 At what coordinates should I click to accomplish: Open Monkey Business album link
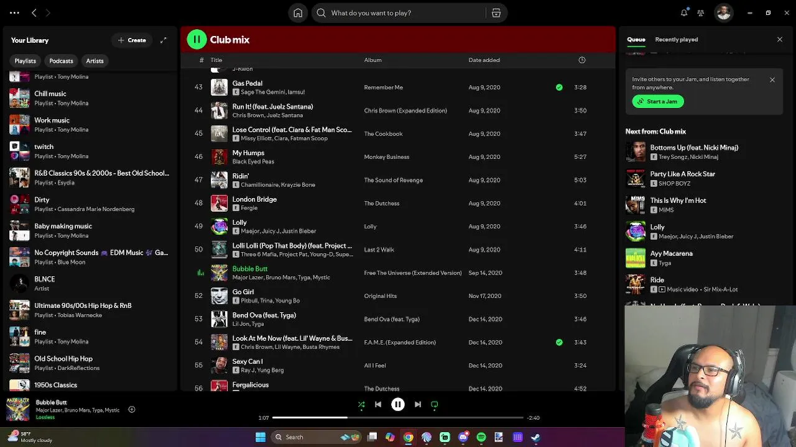pos(386,157)
